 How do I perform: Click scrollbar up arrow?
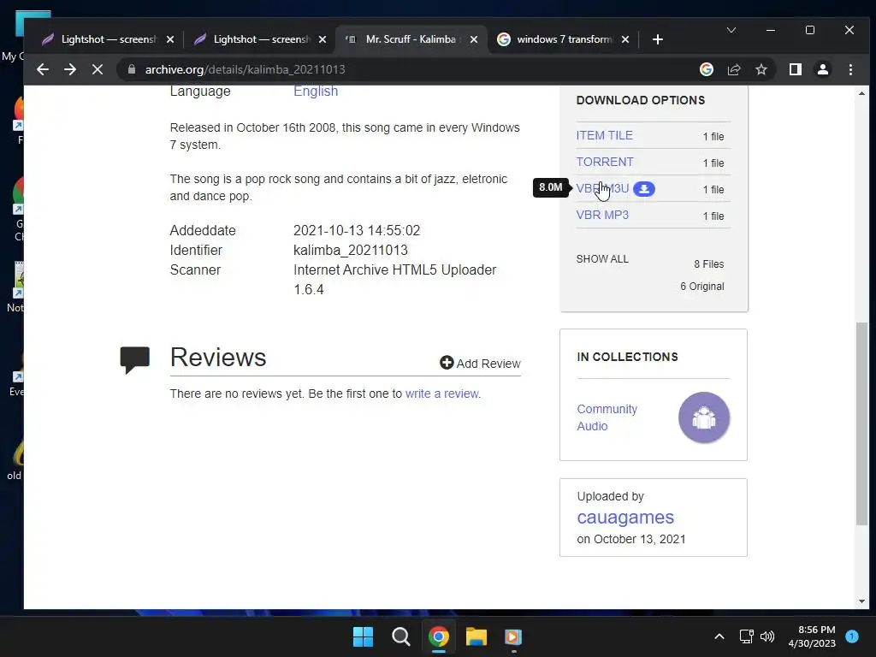[861, 93]
